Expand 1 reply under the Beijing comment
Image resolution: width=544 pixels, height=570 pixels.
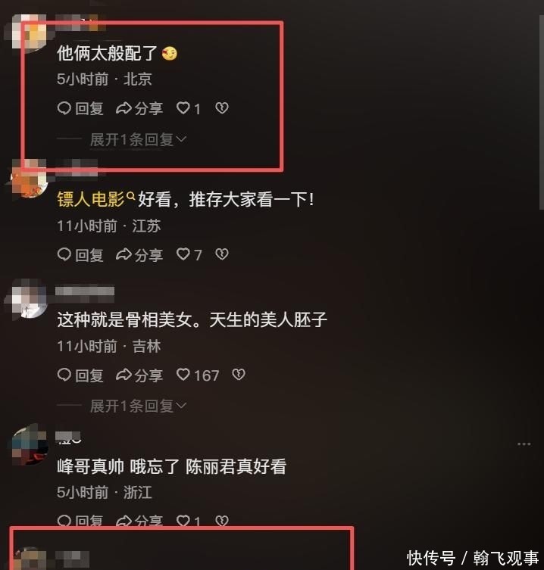[x=138, y=139]
